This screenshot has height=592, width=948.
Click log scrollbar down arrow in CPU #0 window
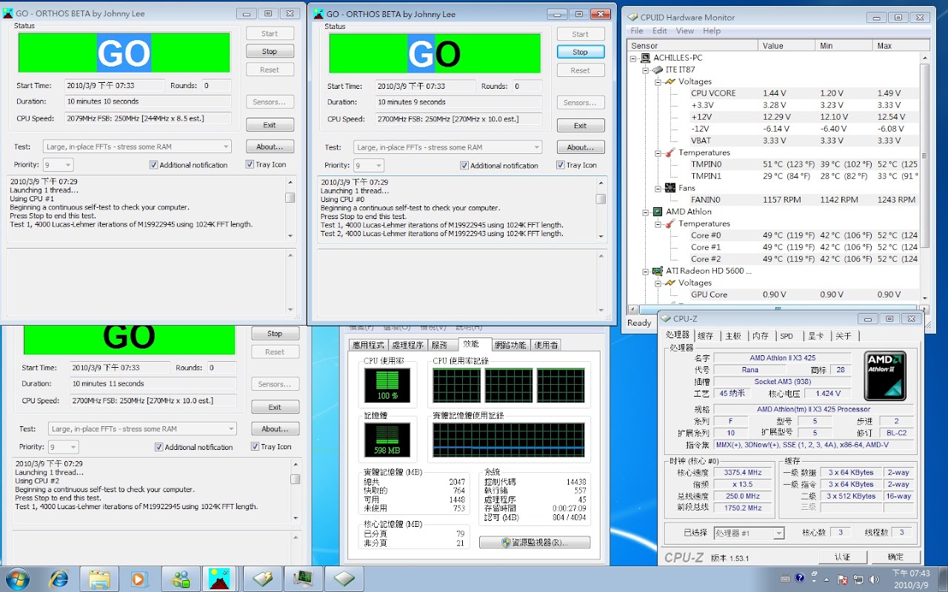(x=601, y=235)
